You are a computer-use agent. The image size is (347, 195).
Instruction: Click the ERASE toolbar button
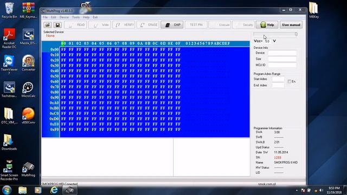tap(148, 25)
